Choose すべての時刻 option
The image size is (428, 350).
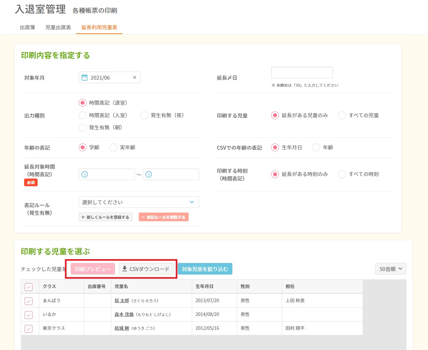coord(342,174)
